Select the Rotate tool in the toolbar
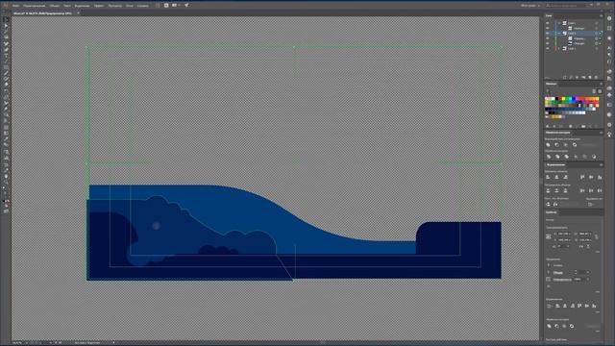615x346 pixels. click(x=7, y=91)
